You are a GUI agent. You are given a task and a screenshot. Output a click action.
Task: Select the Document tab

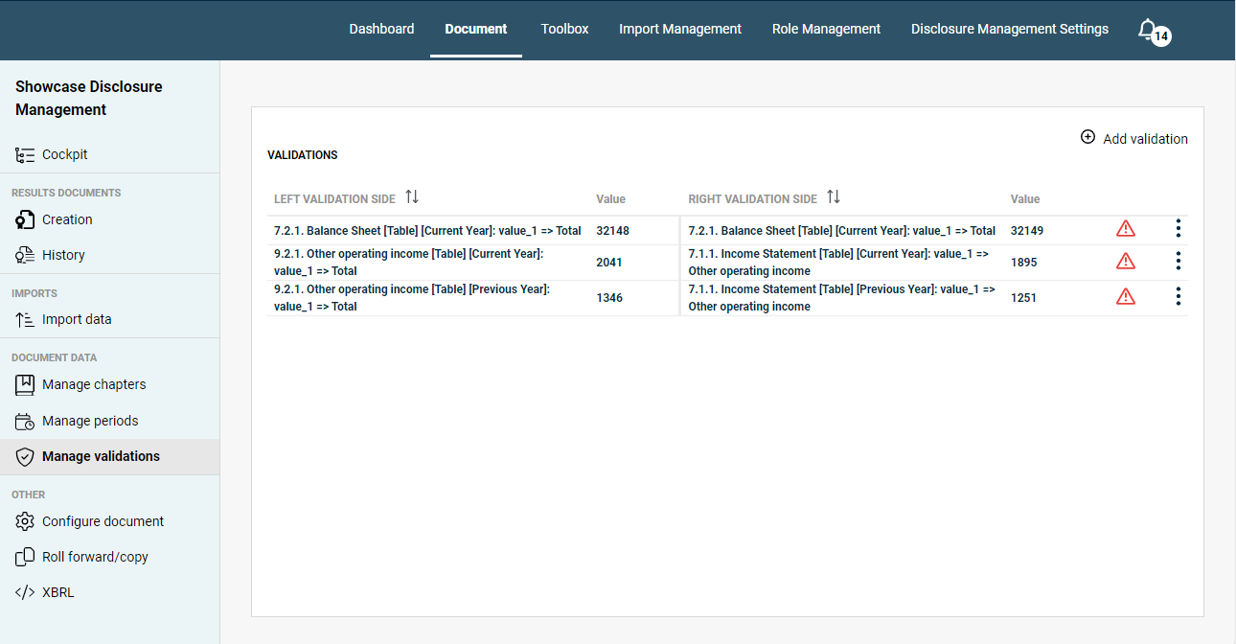point(476,29)
